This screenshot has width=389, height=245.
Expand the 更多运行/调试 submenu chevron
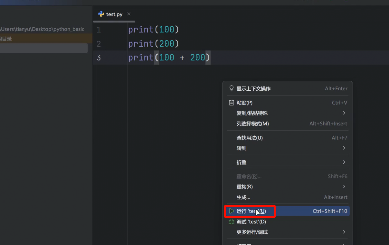[344, 232]
